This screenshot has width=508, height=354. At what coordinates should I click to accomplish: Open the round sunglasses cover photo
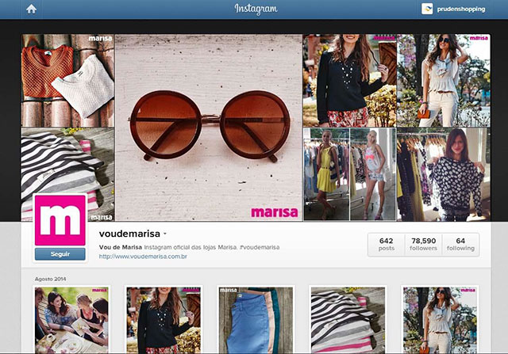pyautogui.click(x=209, y=128)
